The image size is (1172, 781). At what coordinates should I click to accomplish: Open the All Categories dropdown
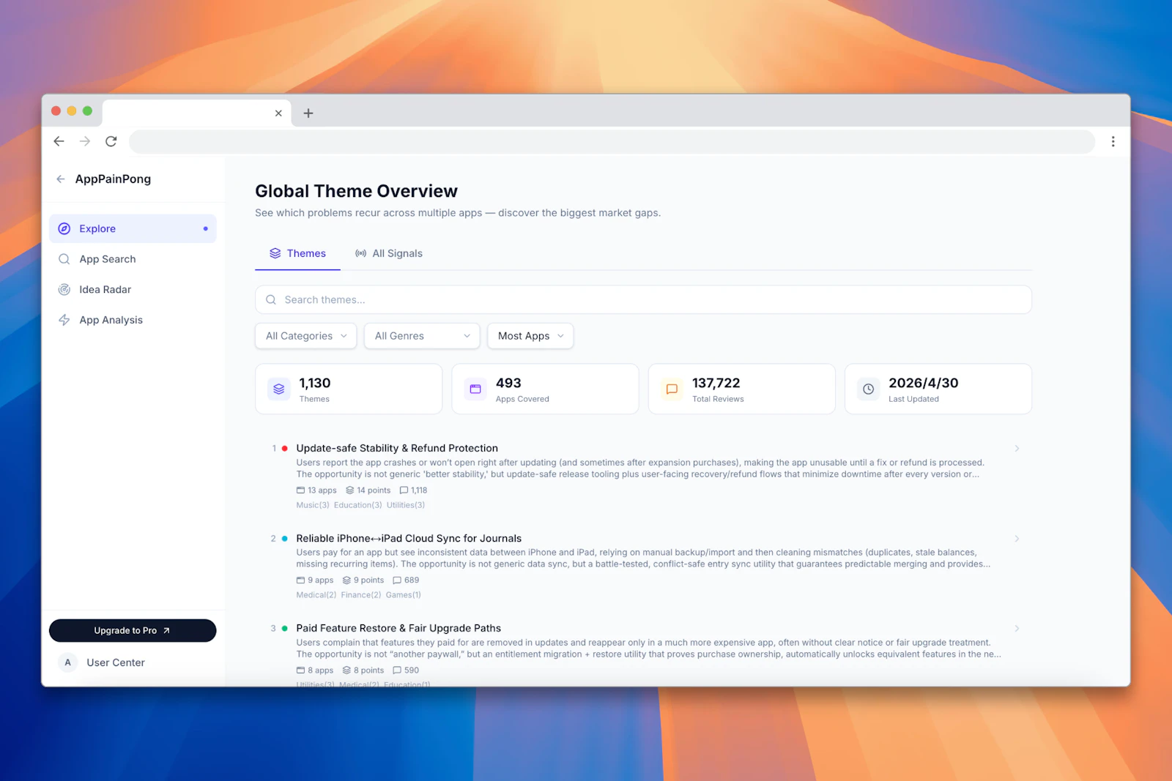point(306,336)
